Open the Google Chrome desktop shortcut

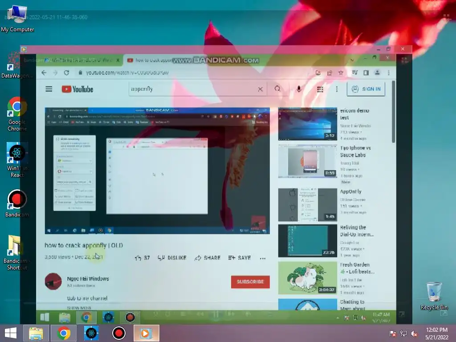point(17,114)
